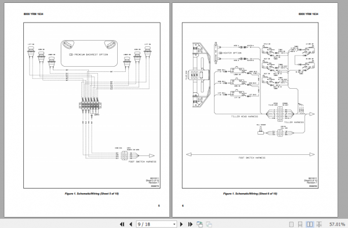The width and height of the screenshot is (348, 228).
Task: Jump to the last page
Action: (190, 224)
